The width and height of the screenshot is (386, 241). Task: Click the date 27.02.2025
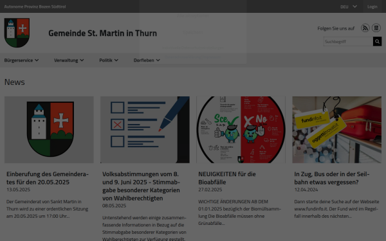coord(210,190)
